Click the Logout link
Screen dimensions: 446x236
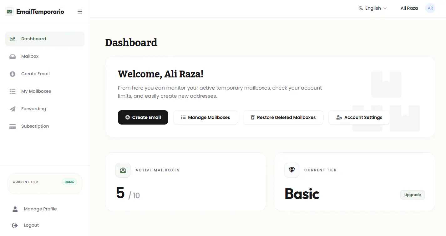click(45, 225)
